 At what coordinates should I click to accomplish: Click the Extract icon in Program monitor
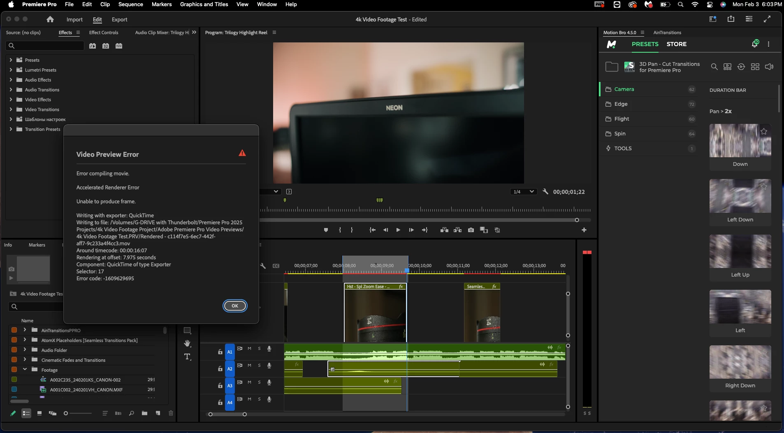point(457,230)
